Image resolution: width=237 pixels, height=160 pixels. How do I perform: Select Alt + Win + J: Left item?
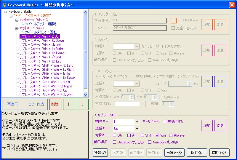click(x=45, y=82)
